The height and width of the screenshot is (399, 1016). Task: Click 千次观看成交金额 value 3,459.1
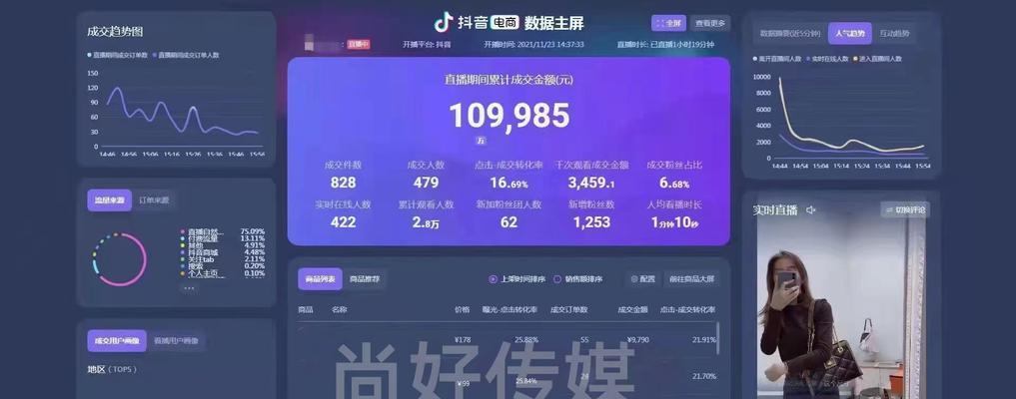(591, 183)
